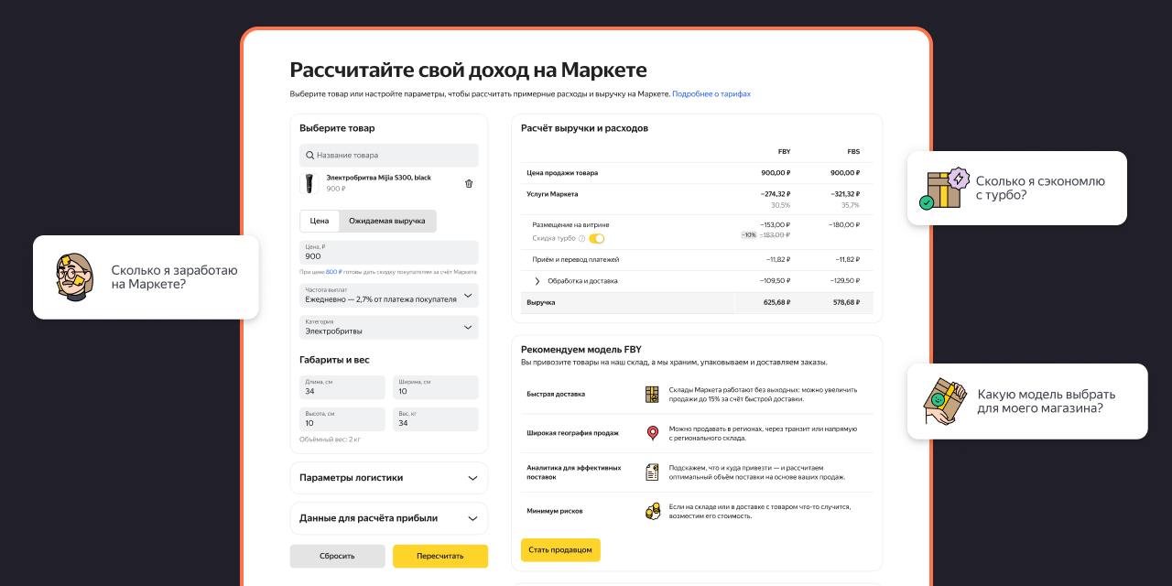Click the Сбросить button
The height and width of the screenshot is (586, 1172).
pyautogui.click(x=337, y=556)
